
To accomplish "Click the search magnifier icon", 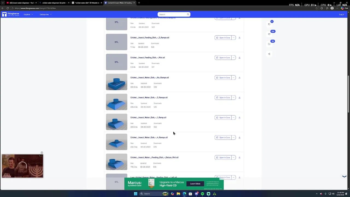I will click(188, 15).
